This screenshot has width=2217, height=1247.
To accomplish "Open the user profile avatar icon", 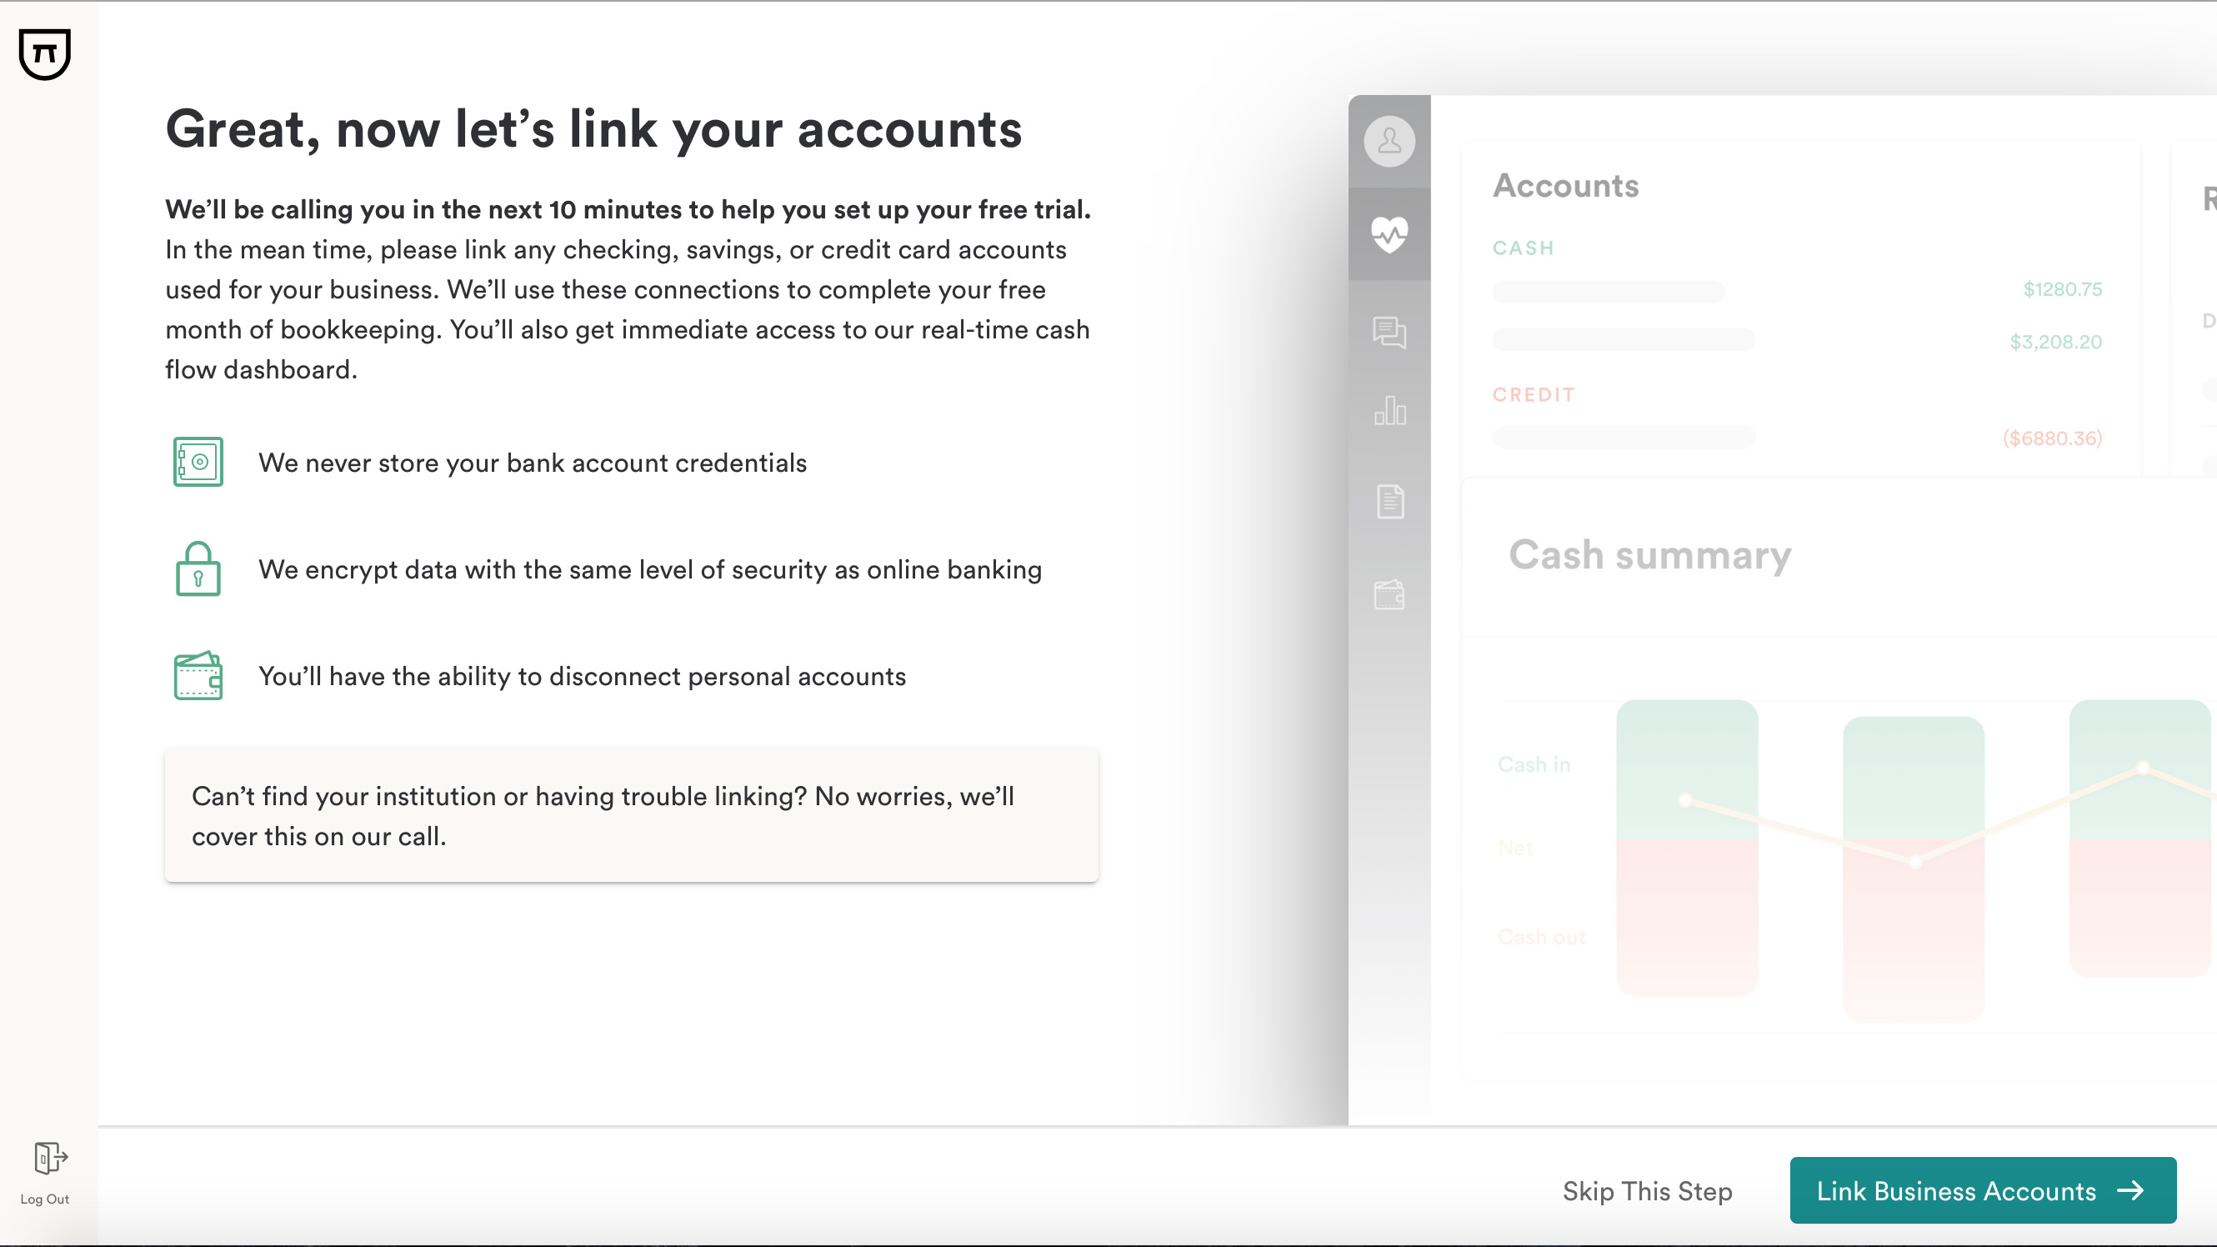I will pos(1389,141).
